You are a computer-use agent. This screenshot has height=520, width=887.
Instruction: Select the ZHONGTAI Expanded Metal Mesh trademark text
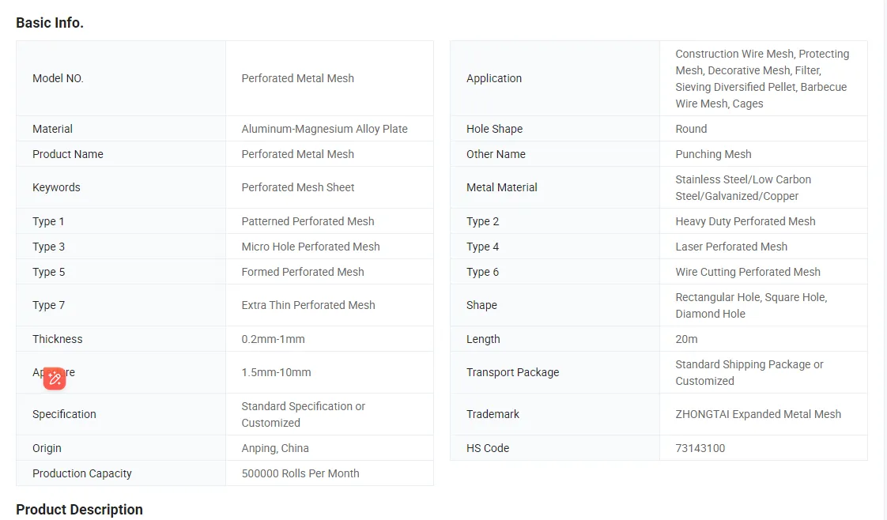(x=758, y=414)
